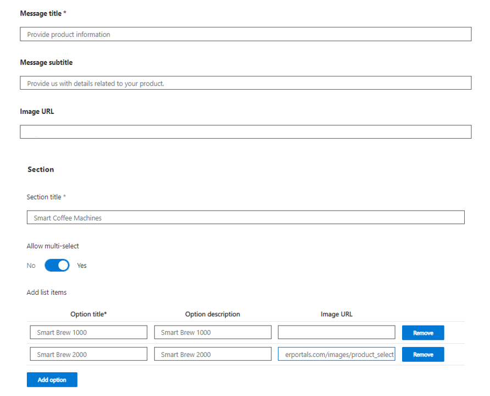The height and width of the screenshot is (396, 490).
Task: Click the Section title input field
Action: pyautogui.click(x=246, y=217)
